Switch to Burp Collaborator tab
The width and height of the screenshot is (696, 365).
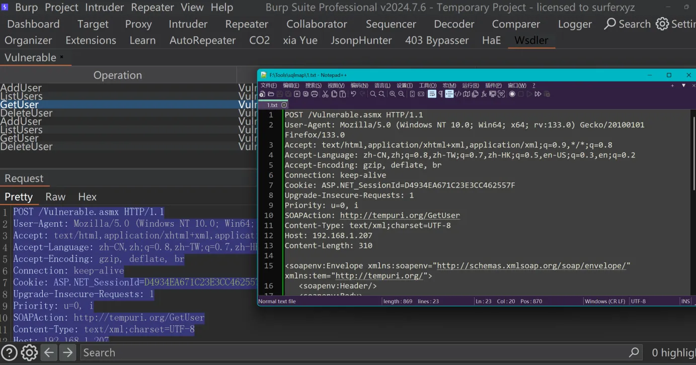317,24
